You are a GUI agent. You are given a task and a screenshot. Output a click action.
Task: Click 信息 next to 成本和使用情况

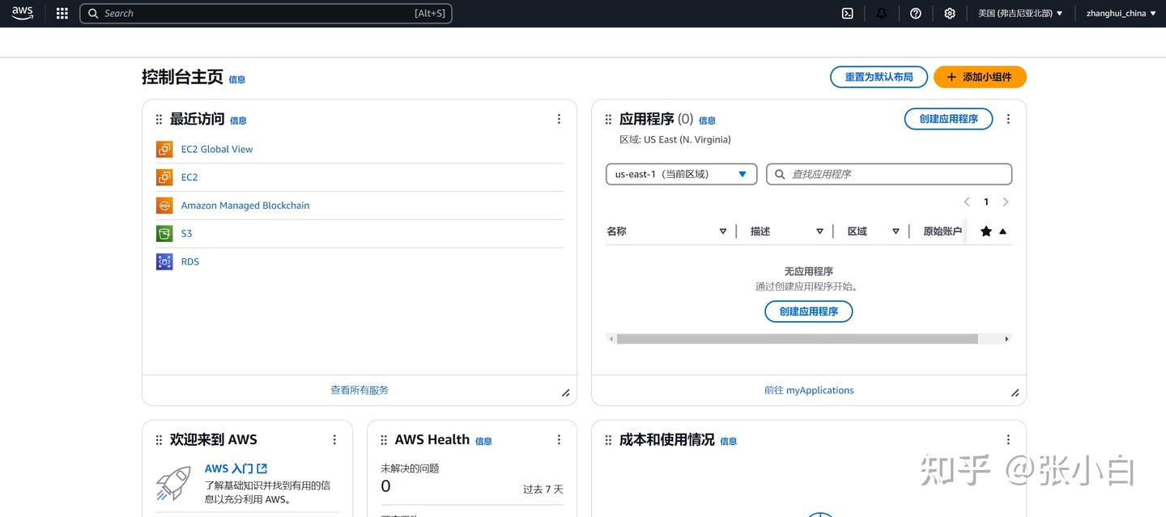[728, 441]
